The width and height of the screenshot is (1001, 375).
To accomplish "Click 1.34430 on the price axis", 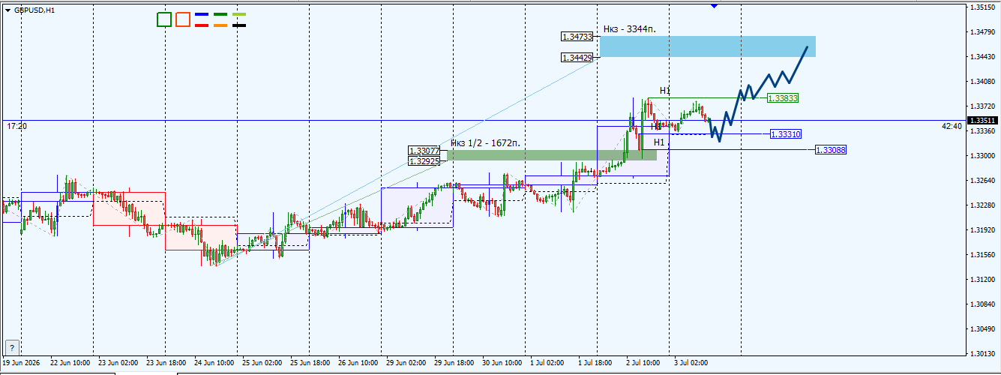I will point(983,57).
